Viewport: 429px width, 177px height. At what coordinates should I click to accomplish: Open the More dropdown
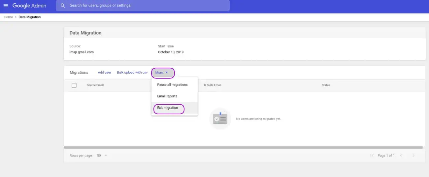(163, 73)
